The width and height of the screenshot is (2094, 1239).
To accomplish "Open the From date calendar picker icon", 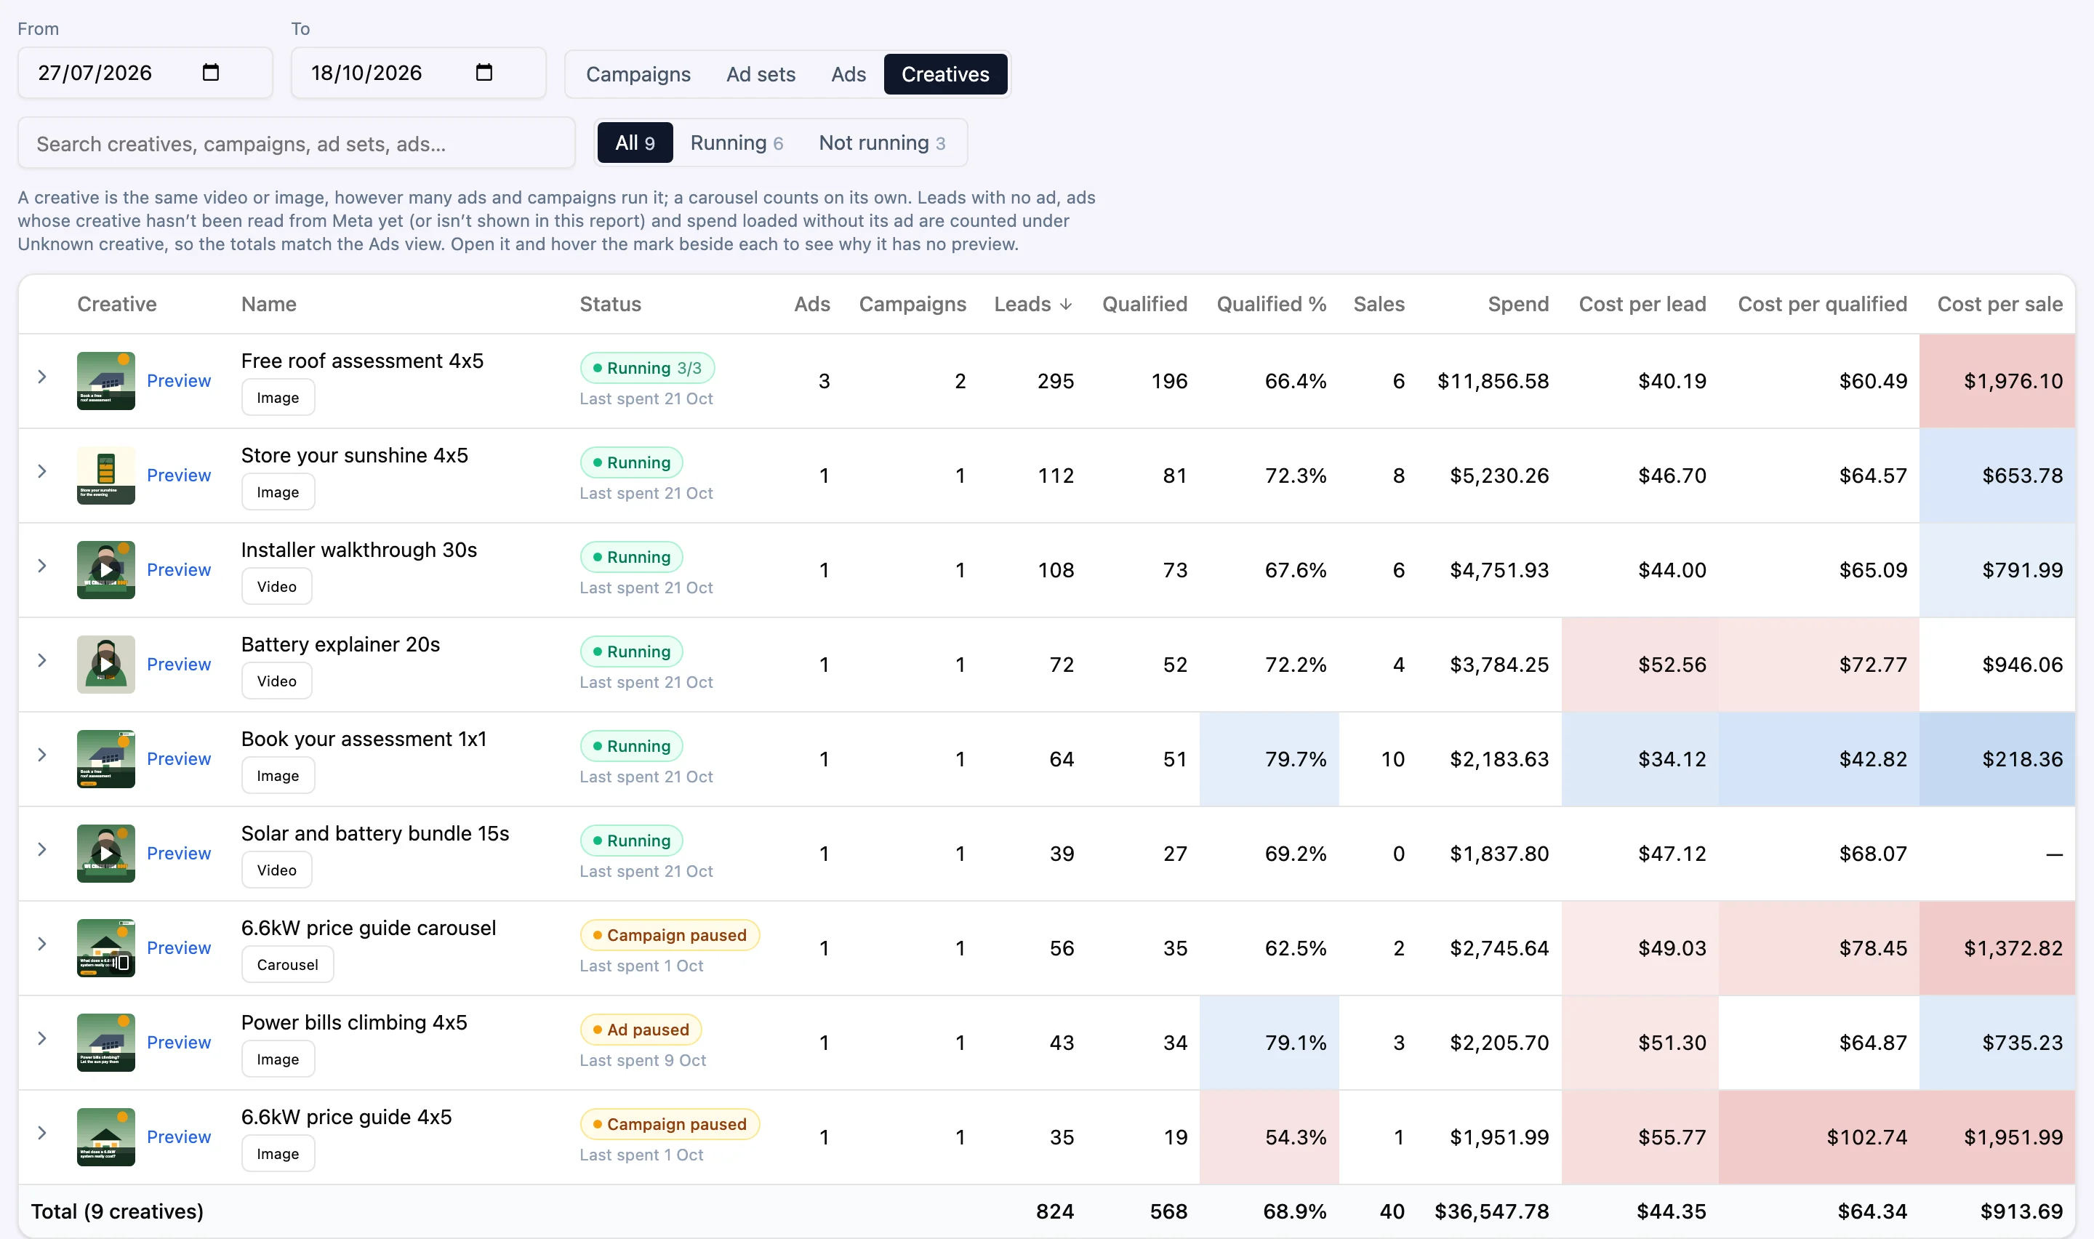I will (x=210, y=73).
